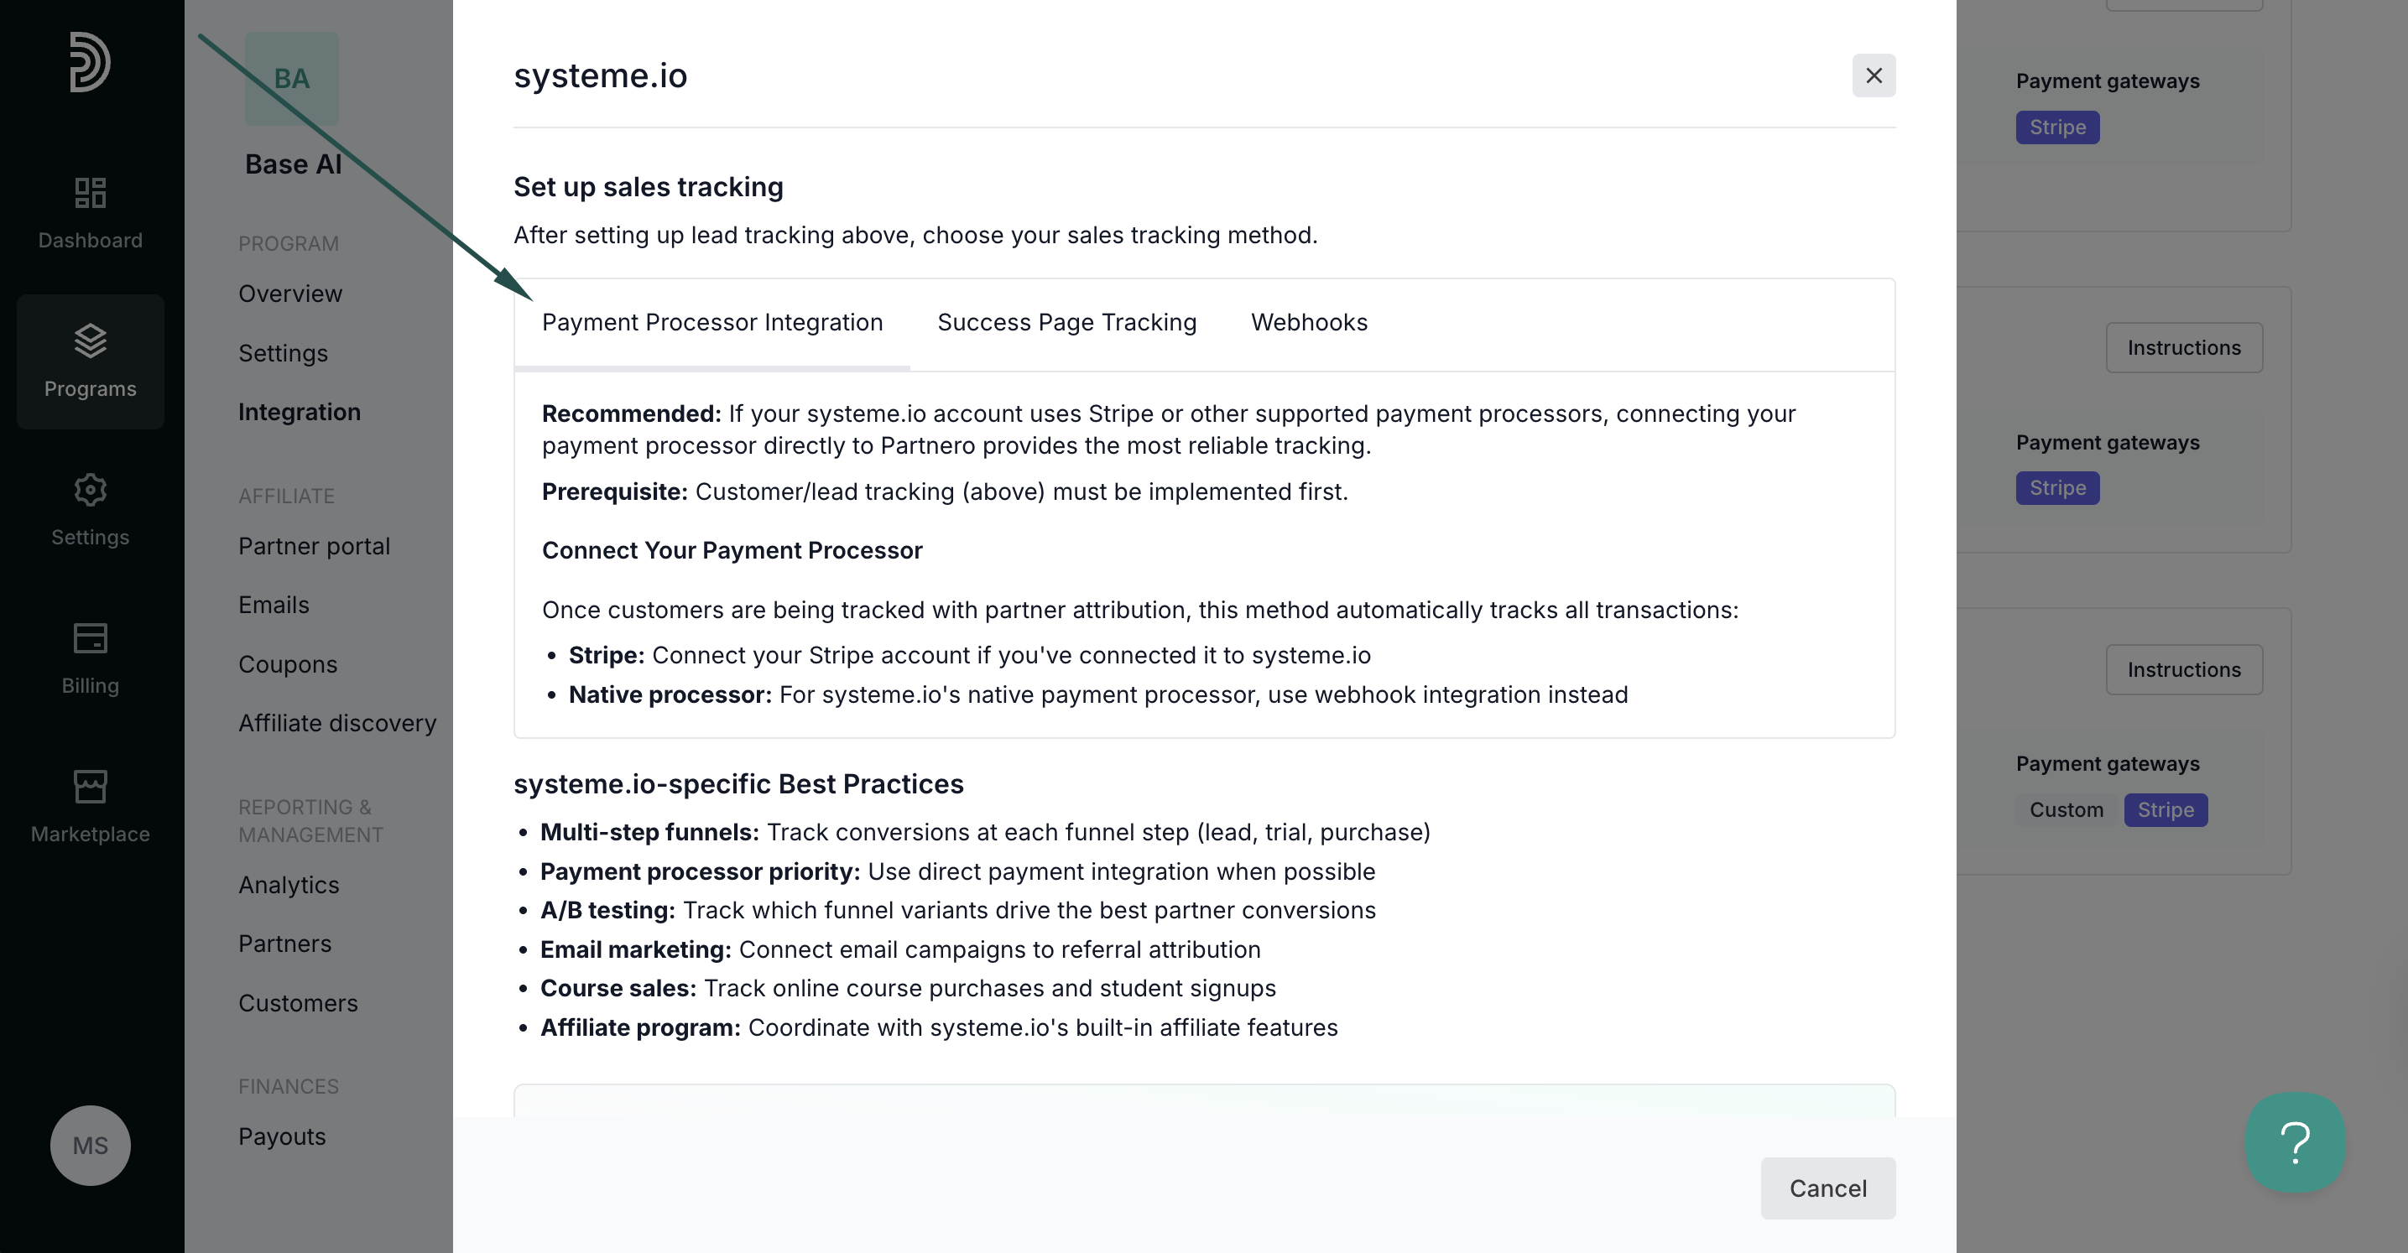Viewport: 2408px width, 1253px height.
Task: Click the Instructions button above Custom gateway
Action: pyautogui.click(x=2184, y=670)
